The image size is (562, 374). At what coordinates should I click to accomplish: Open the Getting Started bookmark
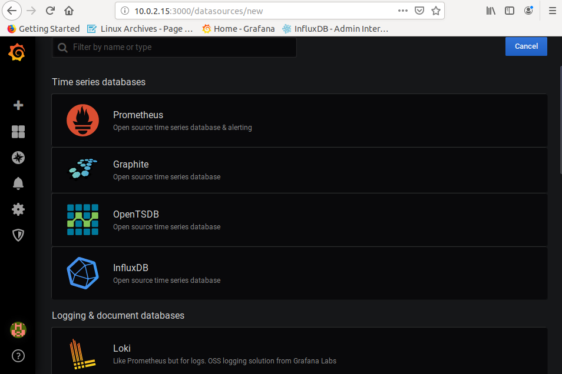(x=44, y=29)
